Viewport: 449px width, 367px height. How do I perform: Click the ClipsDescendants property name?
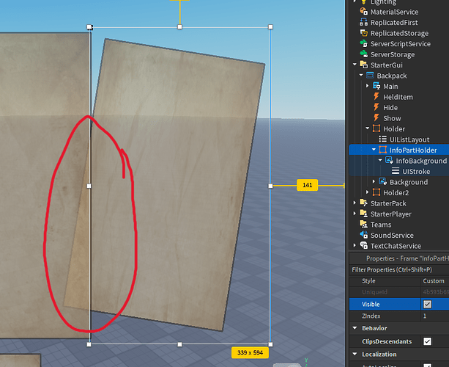click(387, 341)
